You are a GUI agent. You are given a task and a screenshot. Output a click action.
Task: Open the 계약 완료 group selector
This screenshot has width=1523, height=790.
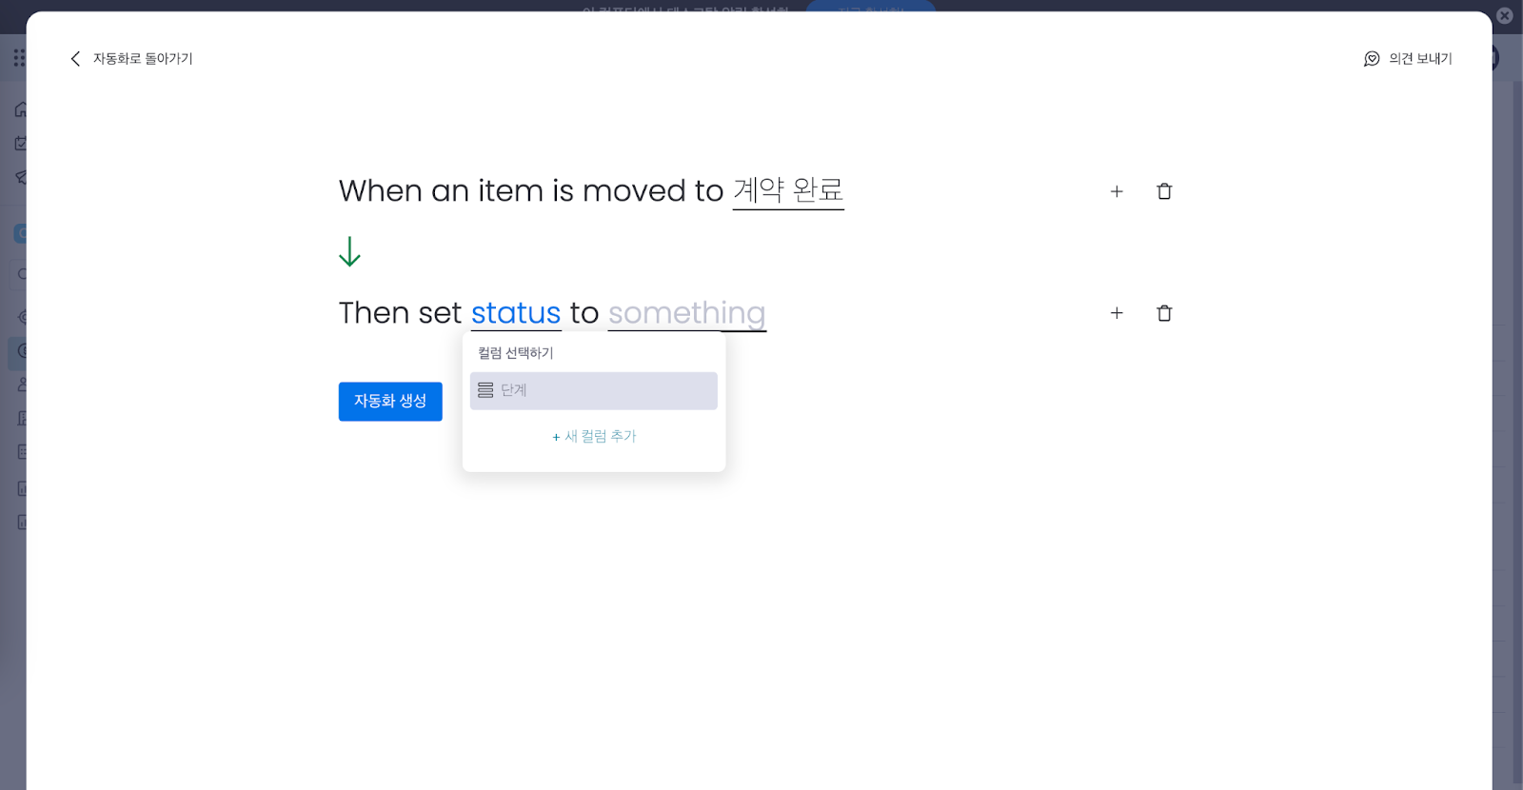tap(788, 190)
